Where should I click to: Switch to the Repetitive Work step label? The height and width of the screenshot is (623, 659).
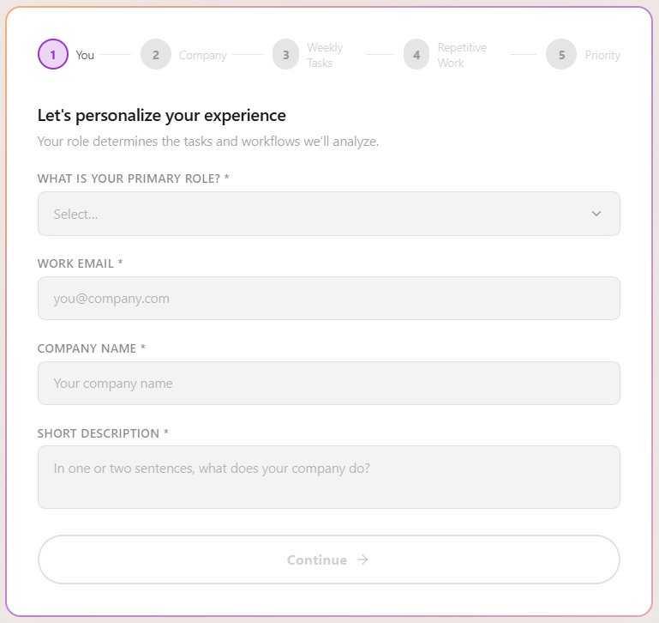pos(462,55)
